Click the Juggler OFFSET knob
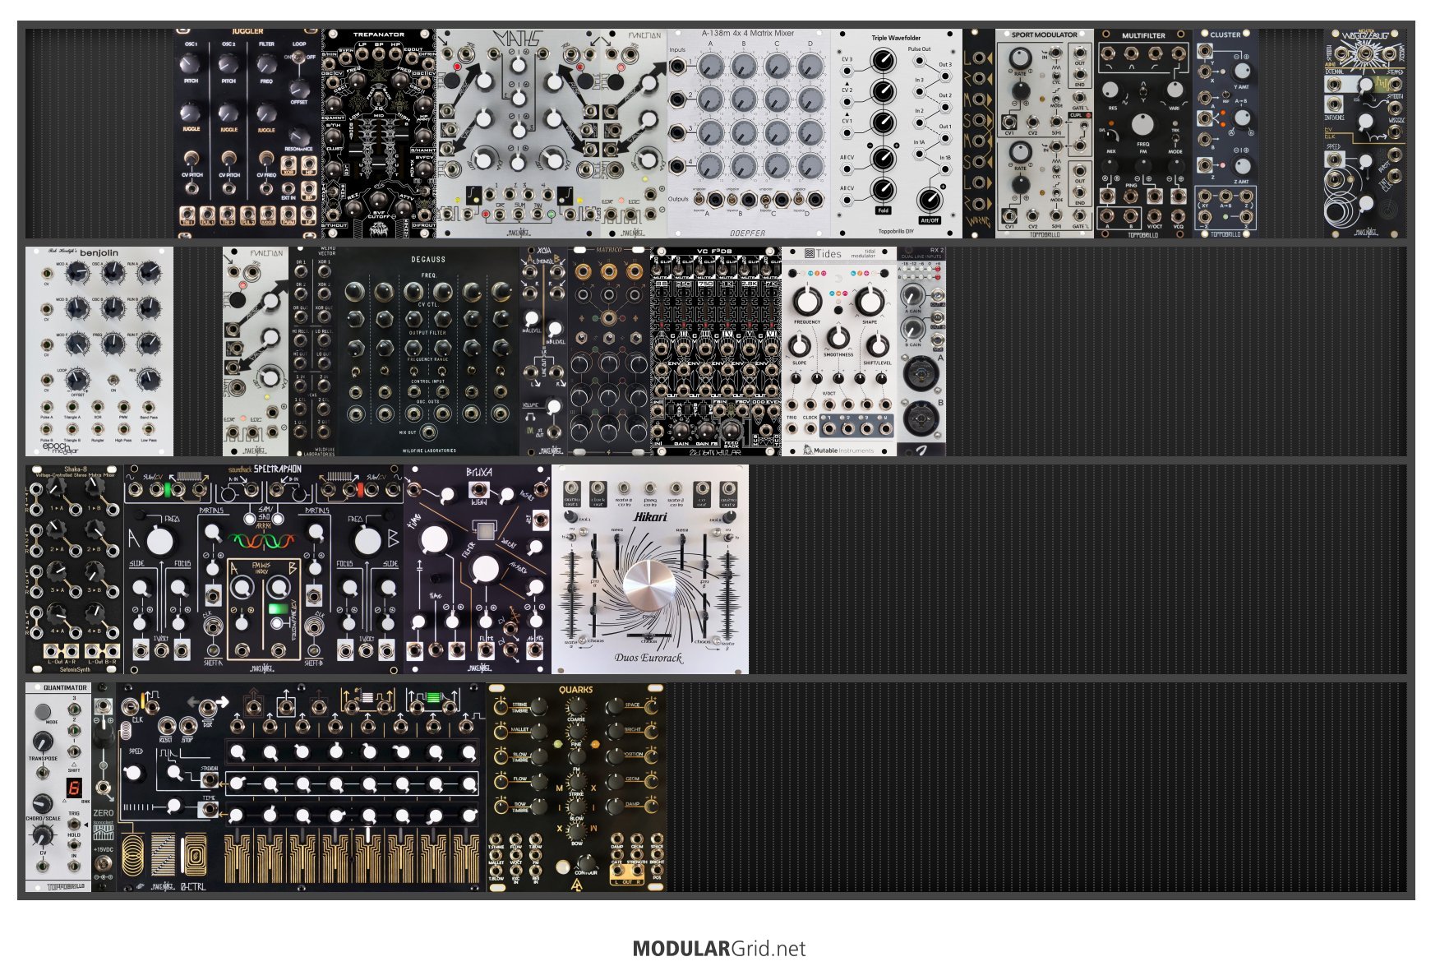Image resolution: width=1440 pixels, height=966 pixels. tap(299, 88)
